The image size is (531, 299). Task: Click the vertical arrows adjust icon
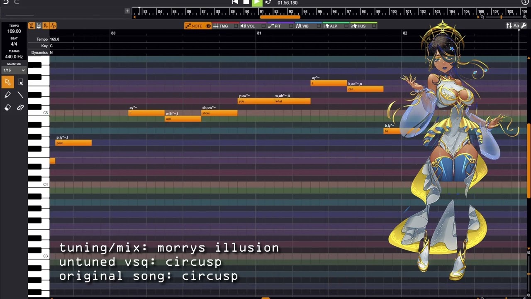click(509, 26)
